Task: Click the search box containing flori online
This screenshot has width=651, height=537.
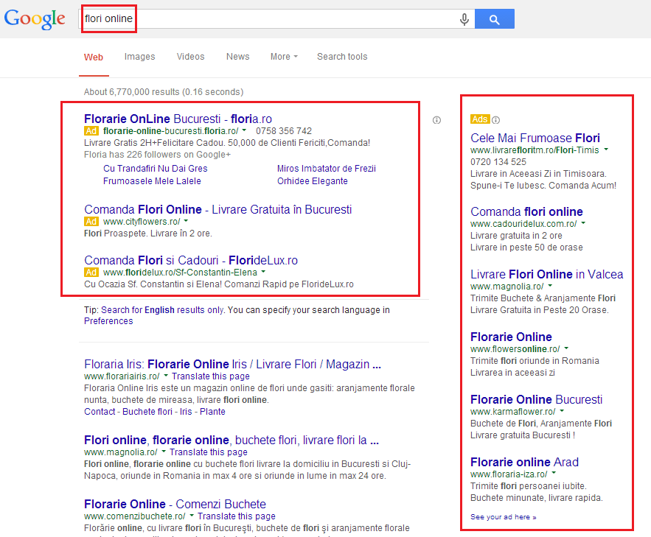Action: (276, 19)
